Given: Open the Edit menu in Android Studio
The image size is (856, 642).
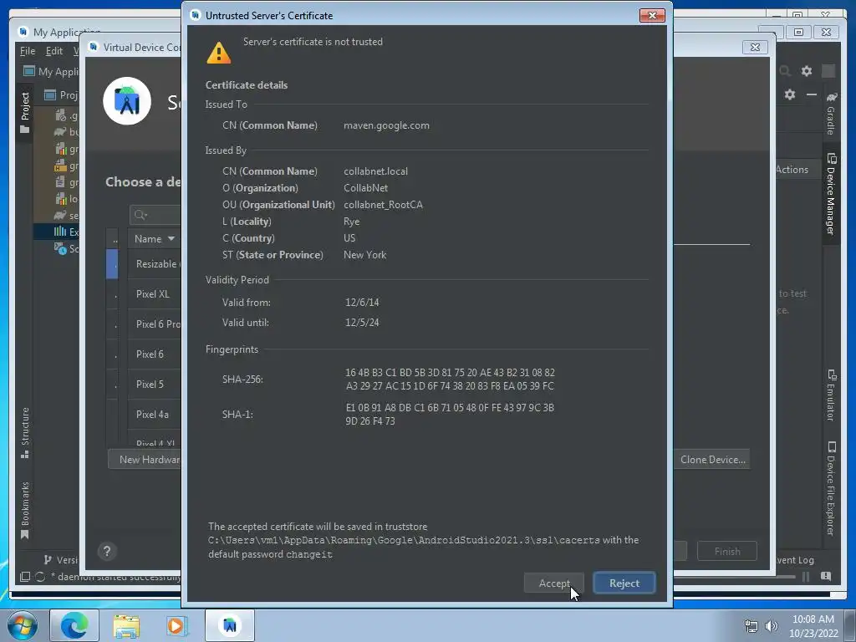Looking at the screenshot, I should (x=53, y=51).
